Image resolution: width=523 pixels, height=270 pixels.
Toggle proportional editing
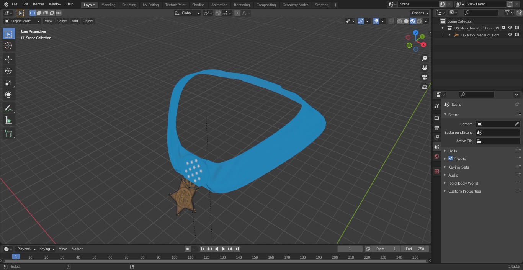point(237,13)
